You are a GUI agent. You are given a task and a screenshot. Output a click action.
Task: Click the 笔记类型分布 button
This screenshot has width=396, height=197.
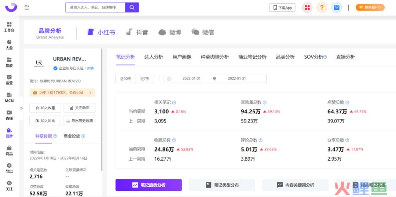click(x=222, y=185)
